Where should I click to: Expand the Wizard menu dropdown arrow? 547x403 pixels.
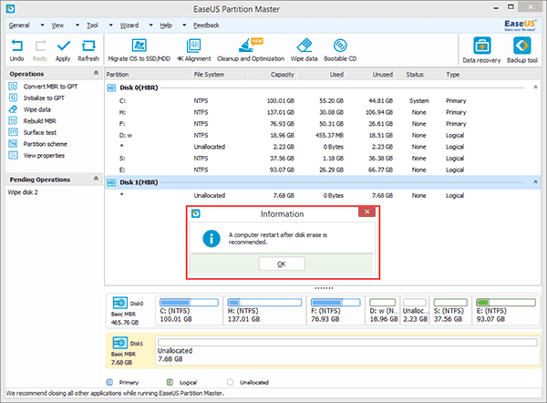coord(150,26)
